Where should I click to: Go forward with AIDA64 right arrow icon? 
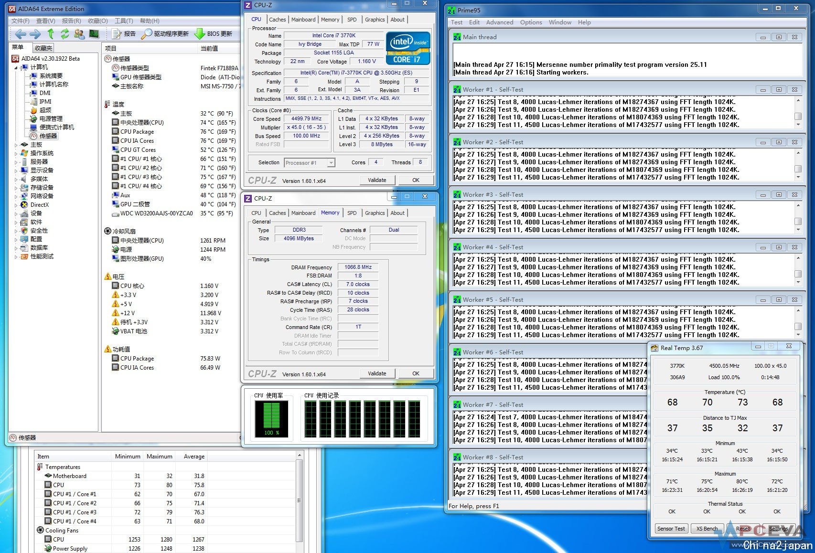(35, 34)
